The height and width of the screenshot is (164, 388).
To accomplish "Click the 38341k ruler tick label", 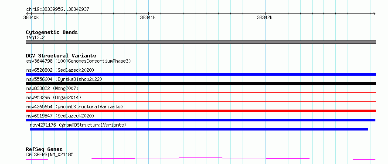I will tap(148, 17).
